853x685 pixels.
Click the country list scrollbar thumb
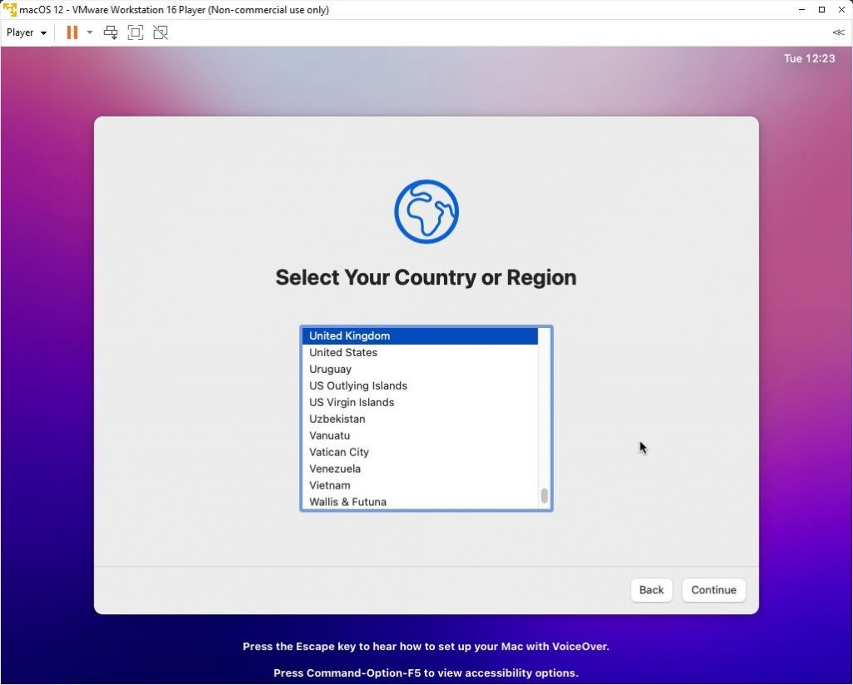coord(544,495)
